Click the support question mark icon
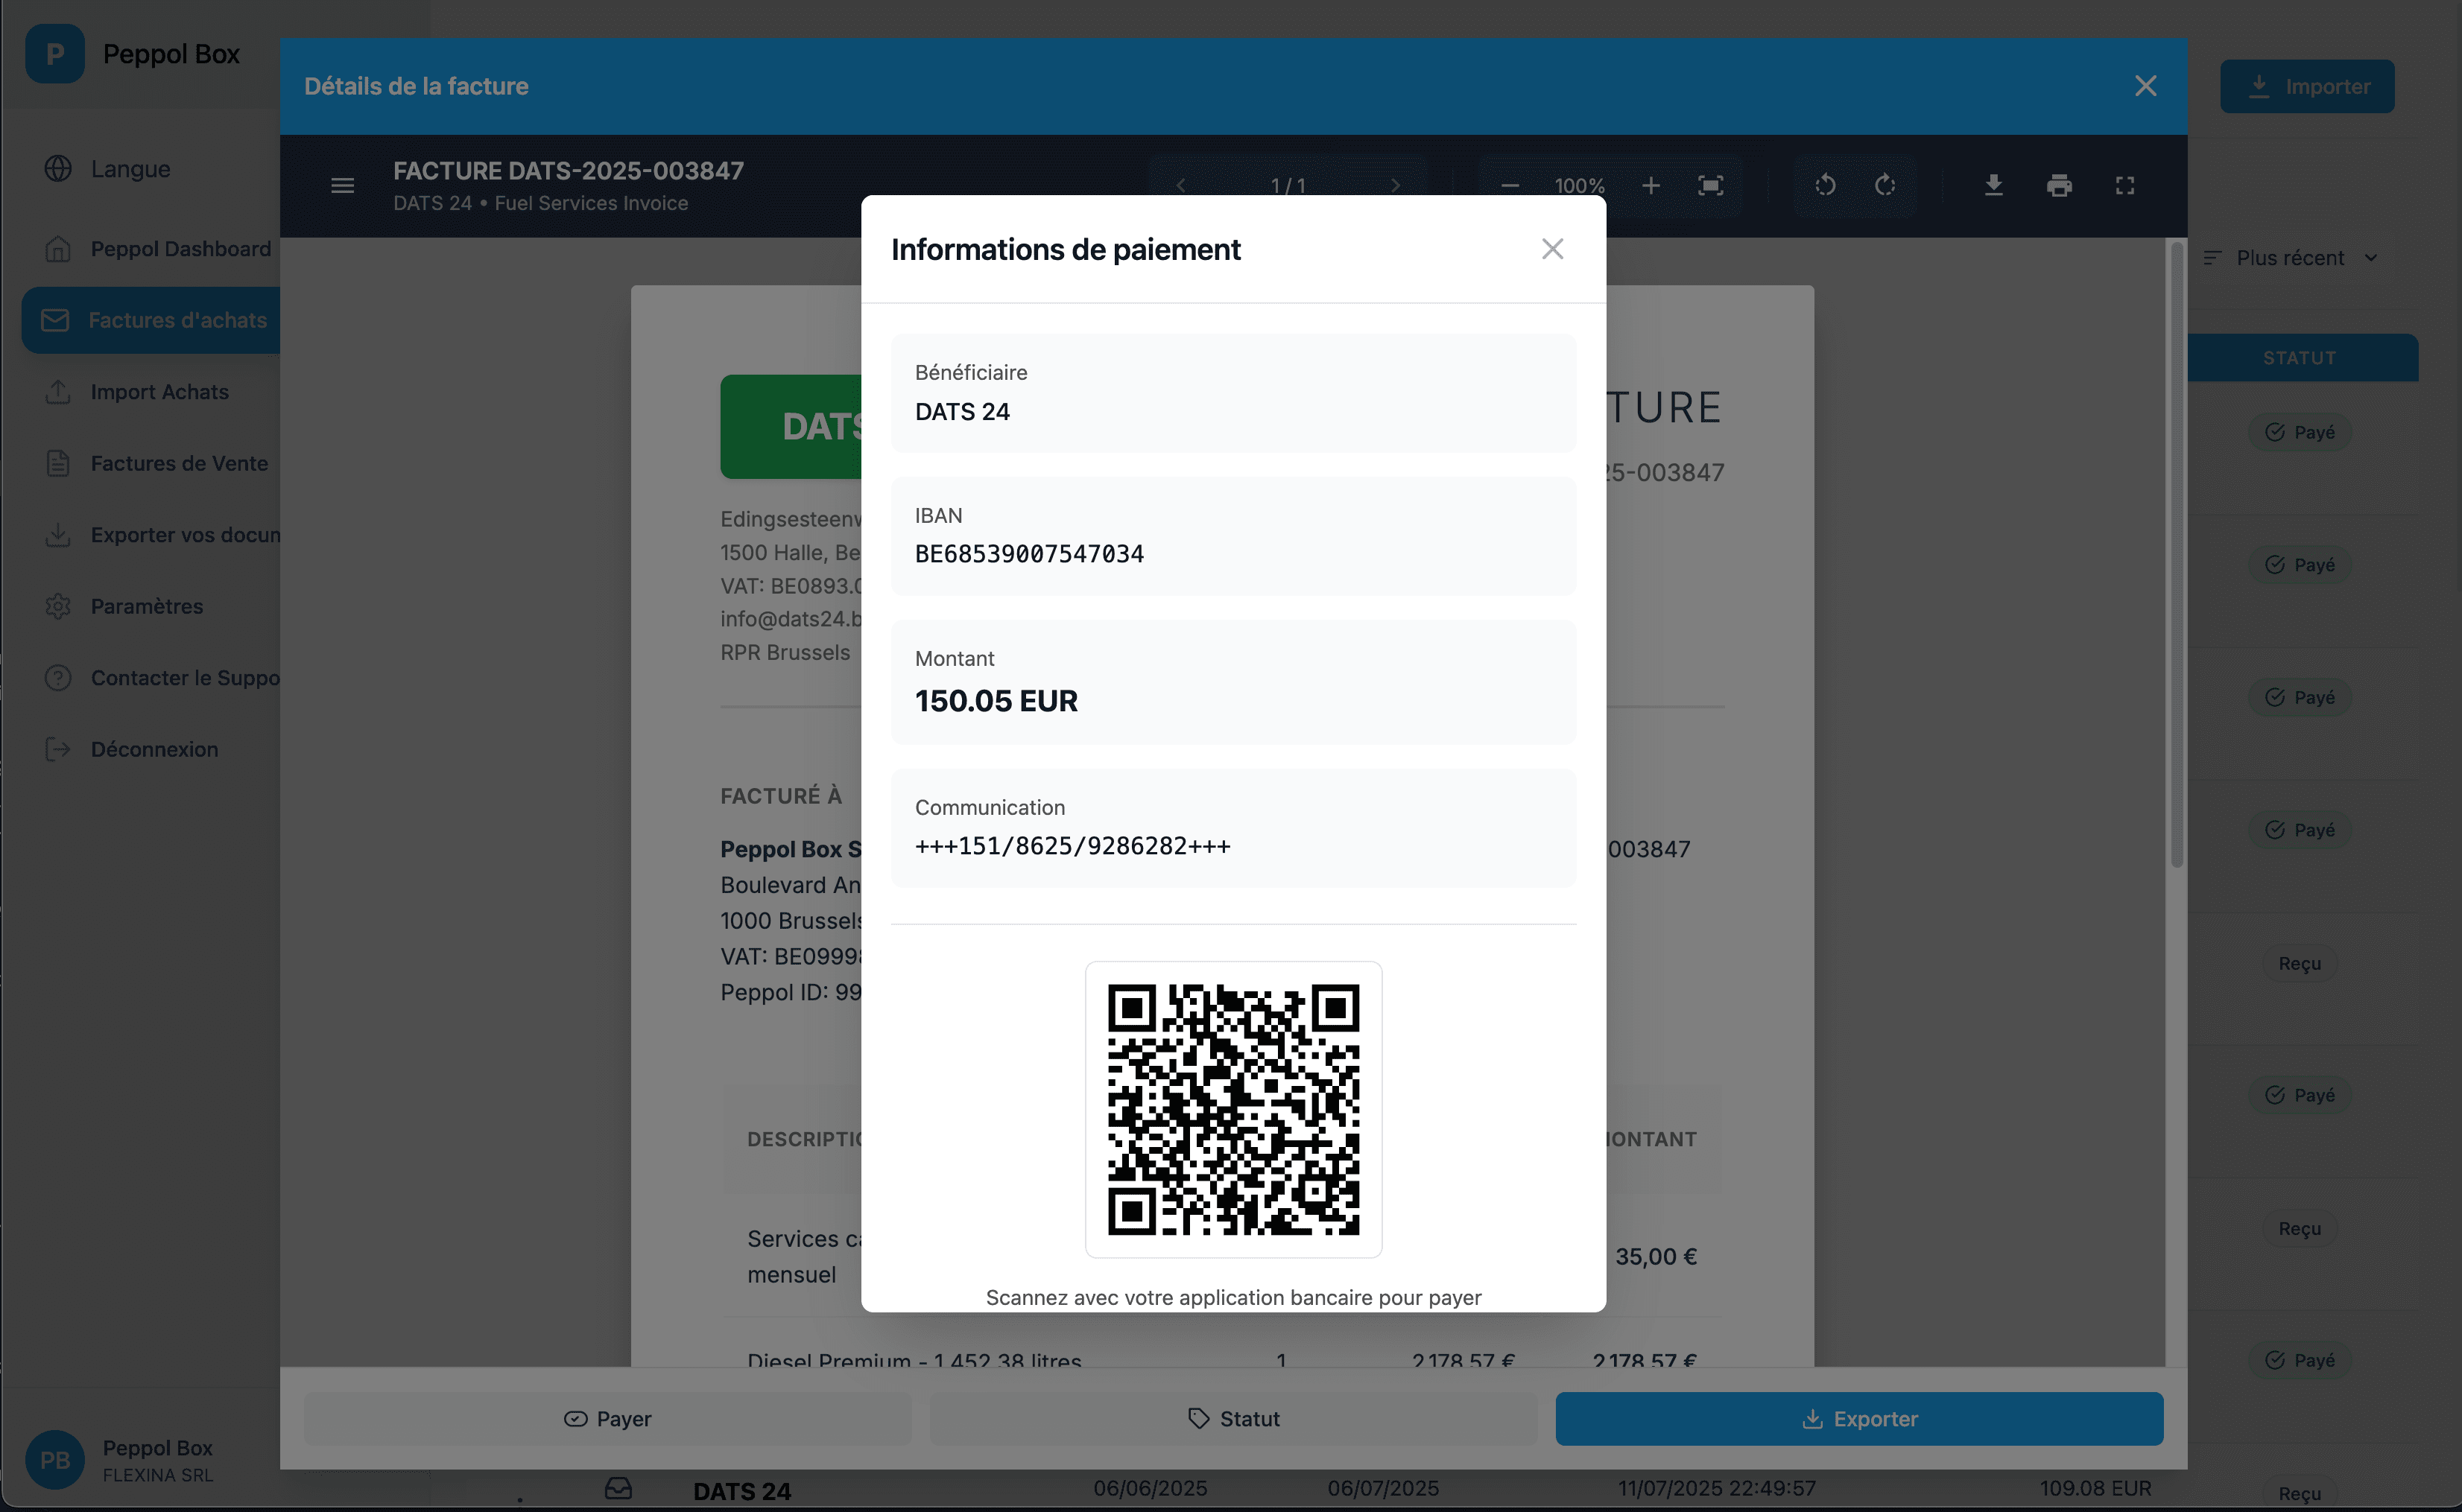Viewport: 2462px width, 1512px height. coord(58,678)
